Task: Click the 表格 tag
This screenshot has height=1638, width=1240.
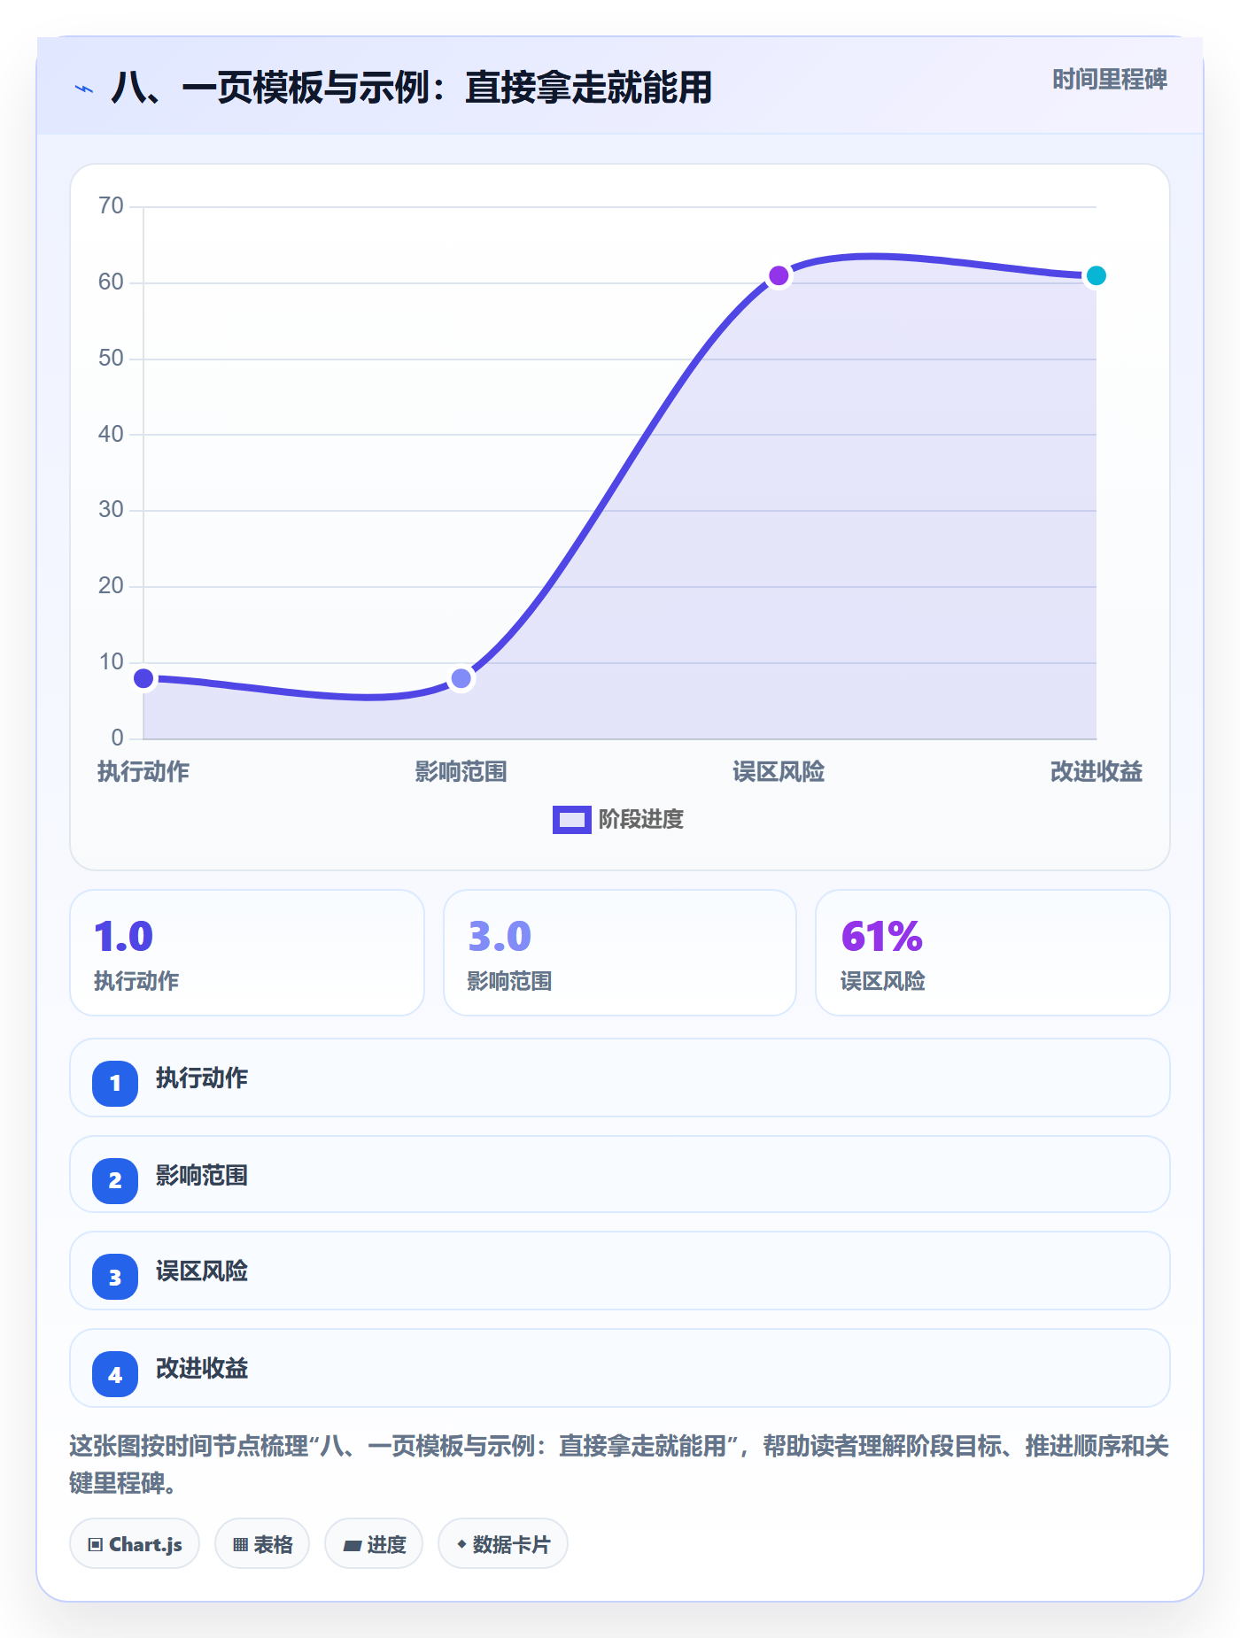Action: point(262,1544)
